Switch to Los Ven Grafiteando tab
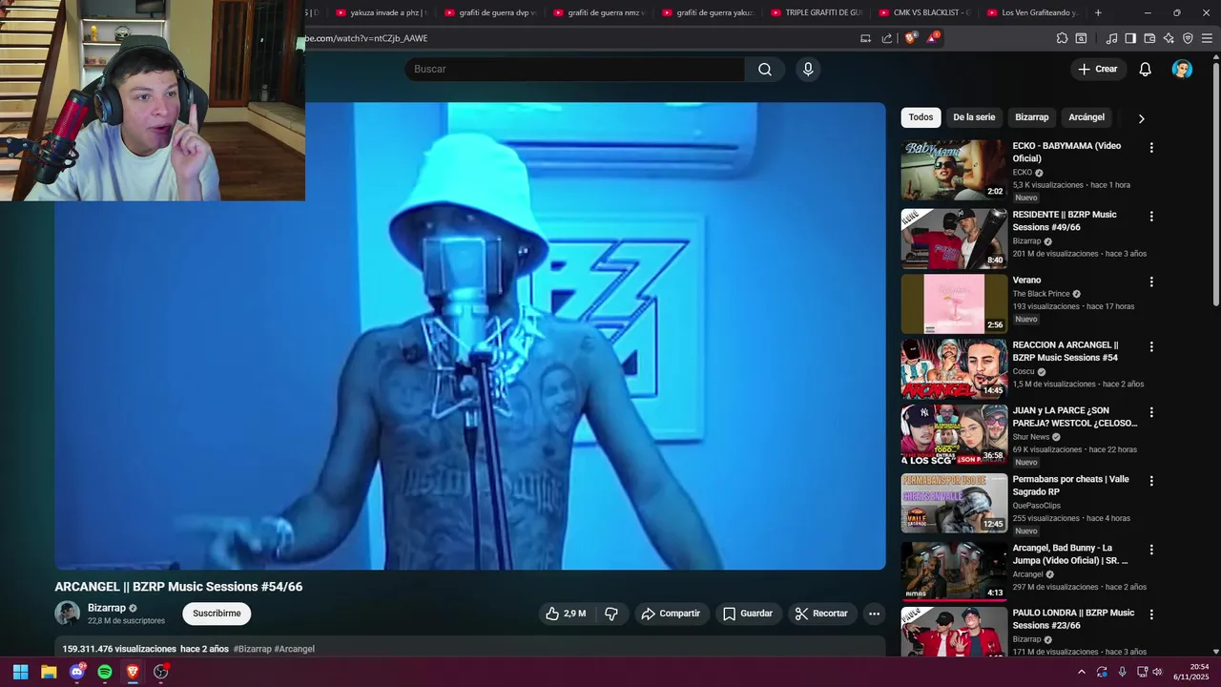 (x=1031, y=12)
